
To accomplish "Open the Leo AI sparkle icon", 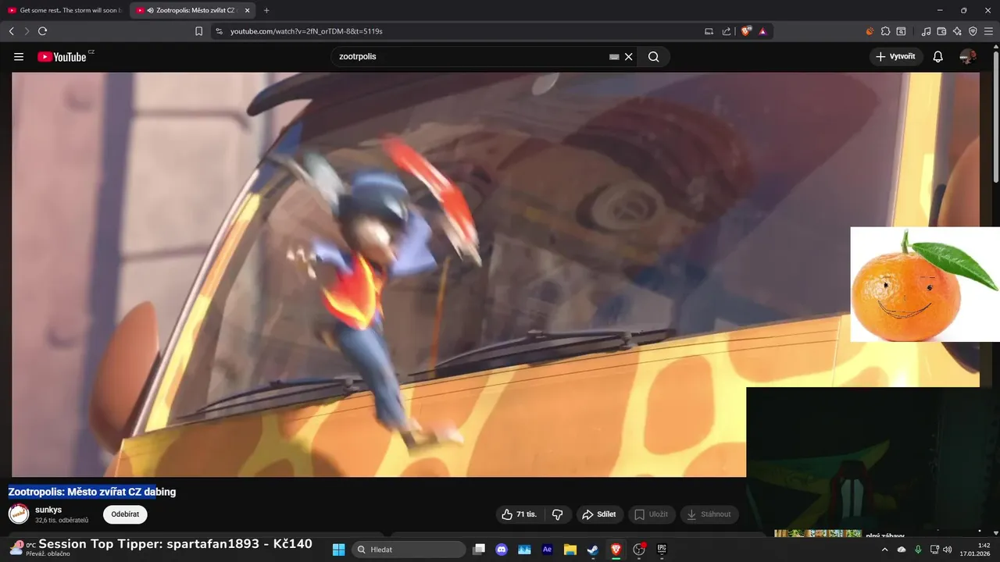I will point(957,31).
